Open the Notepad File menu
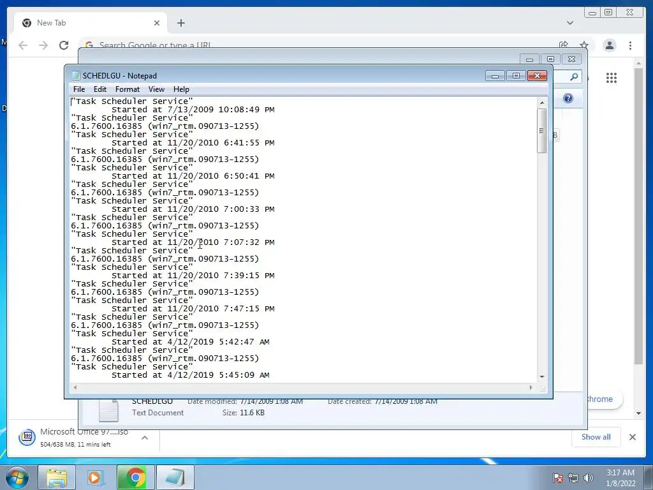Screen dimensions: 653x490 coord(78,89)
